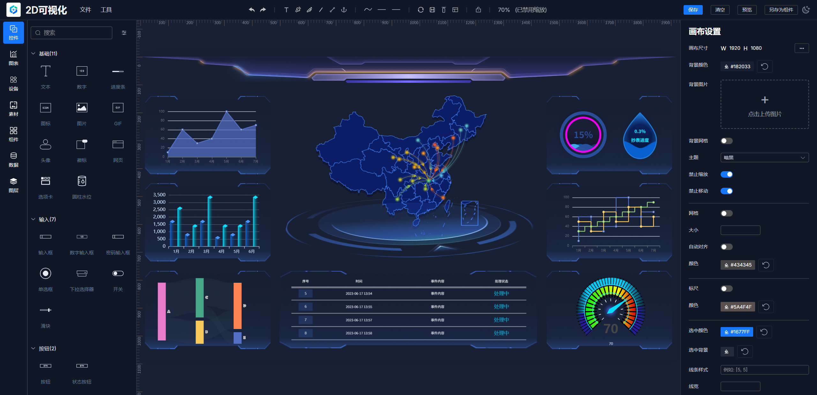
Task: Toggle the dark mode moon icon
Action: click(806, 10)
